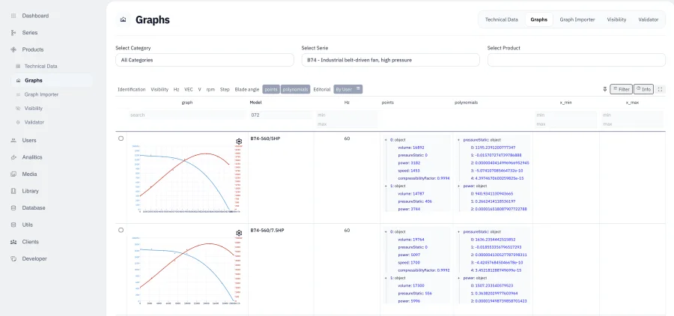Open the Analitics section

point(31,157)
